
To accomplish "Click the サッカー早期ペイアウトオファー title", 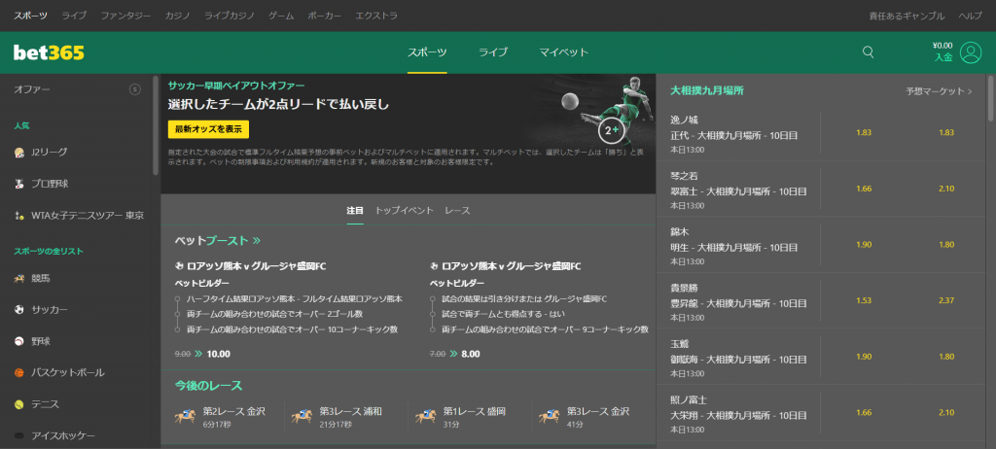I will point(236,86).
